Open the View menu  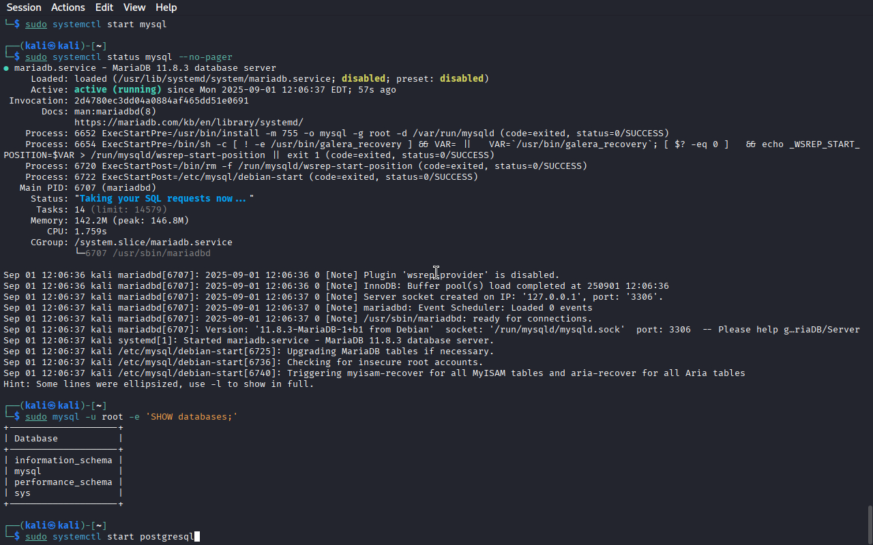pos(134,7)
